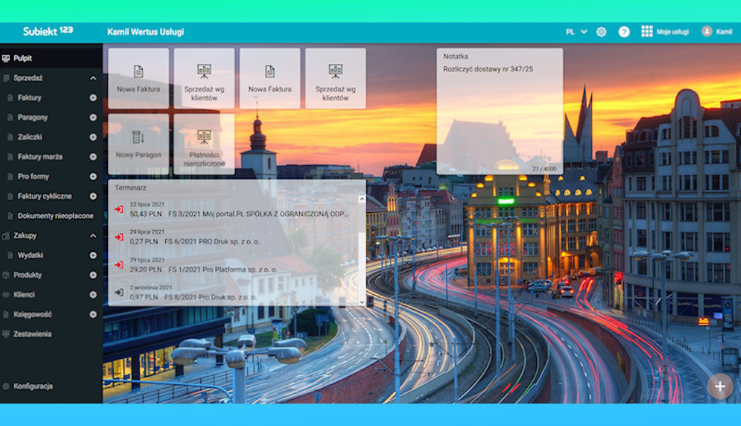Open the Płatności nierozliczone tile
This screenshot has width=741, height=426.
(x=204, y=144)
